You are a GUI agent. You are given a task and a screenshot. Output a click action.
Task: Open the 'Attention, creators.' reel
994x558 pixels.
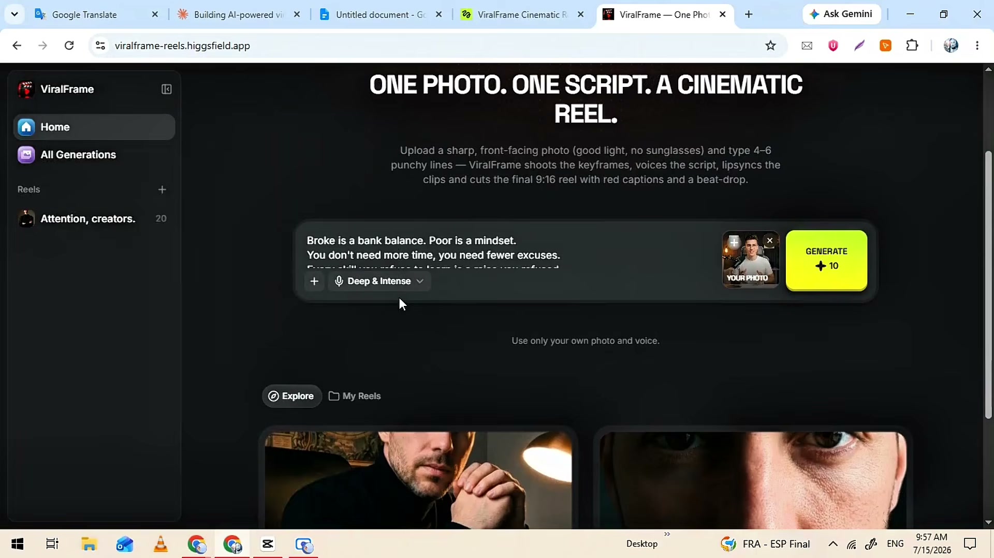click(94, 218)
